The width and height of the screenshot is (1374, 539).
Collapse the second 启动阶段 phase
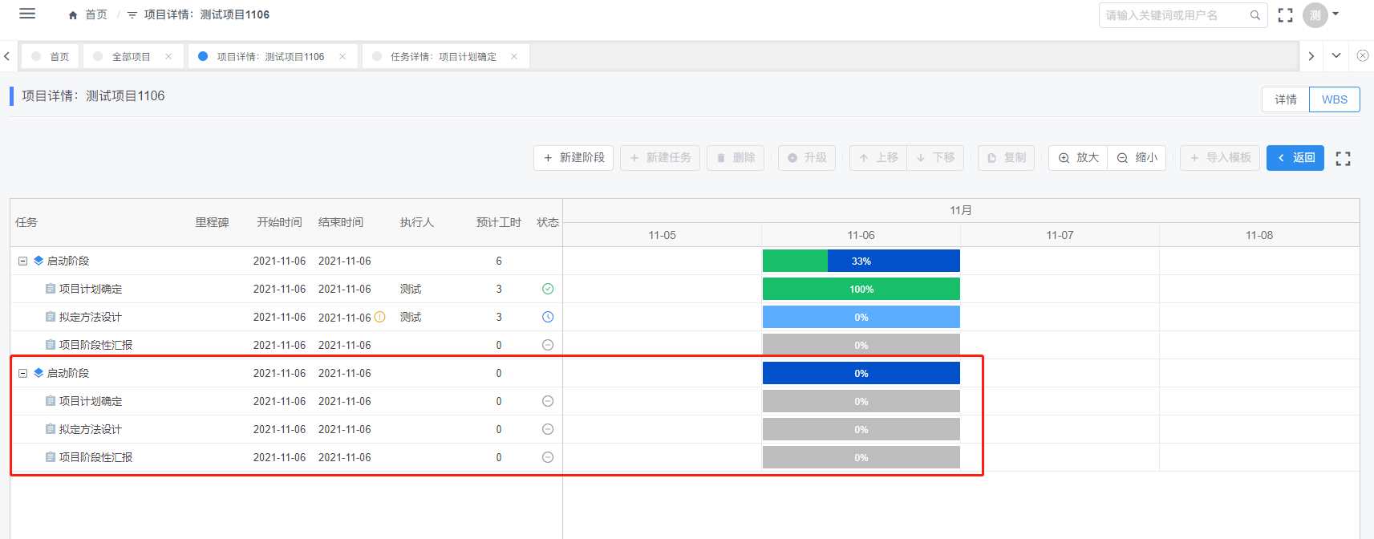pyautogui.click(x=22, y=373)
